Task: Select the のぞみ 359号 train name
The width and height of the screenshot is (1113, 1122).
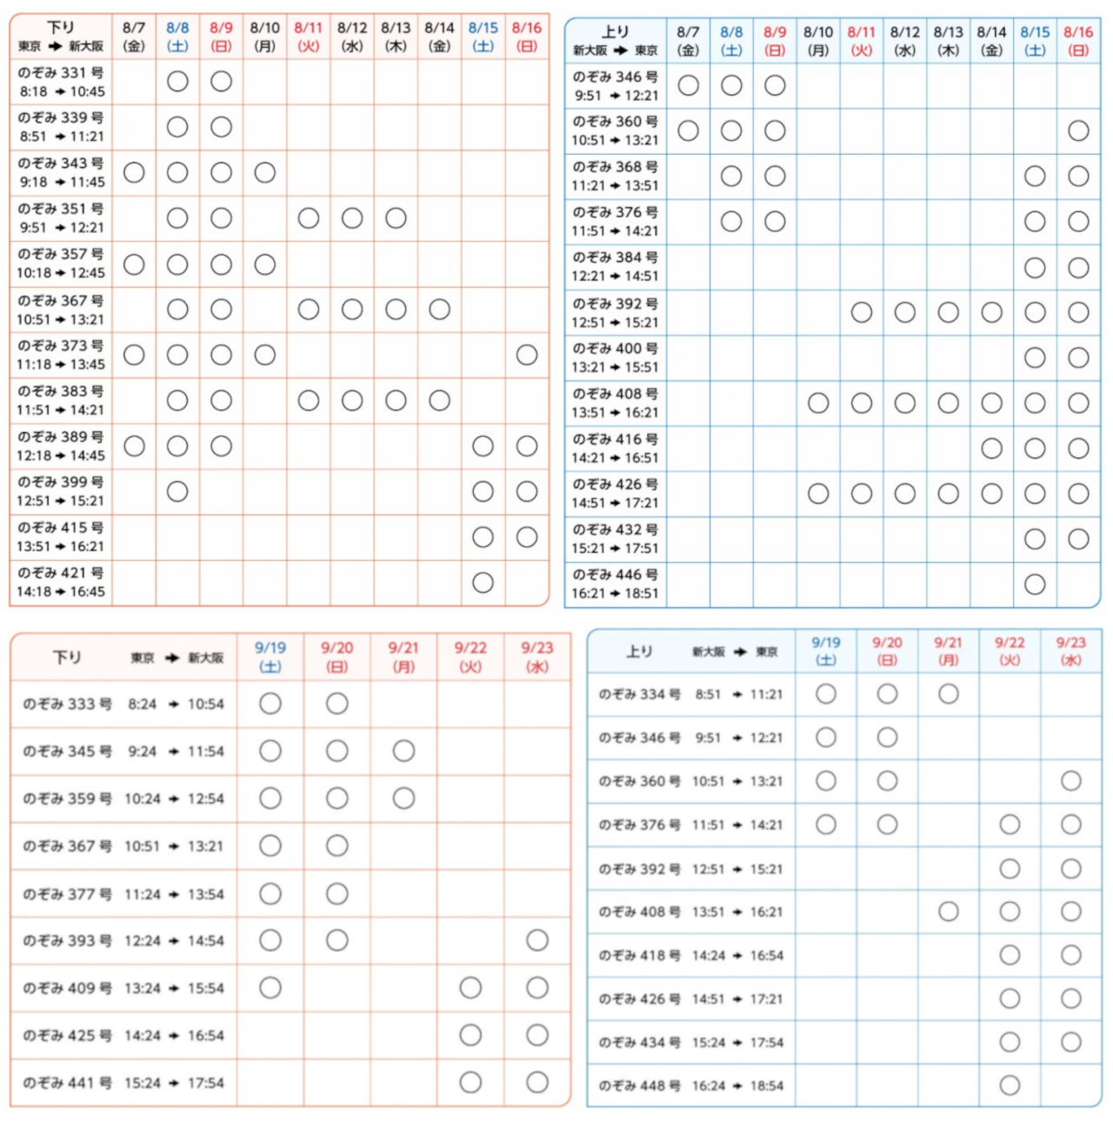Action: (x=67, y=798)
